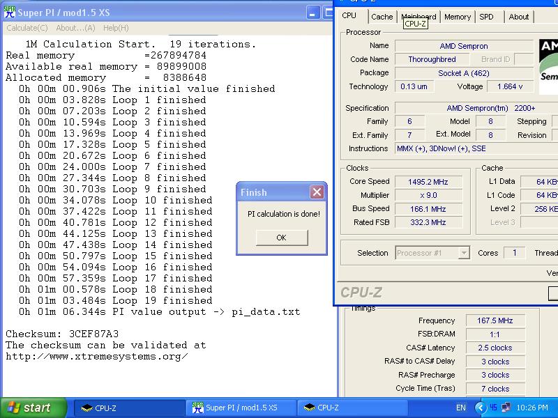
Task: Click OK in the Finish dialog
Action: click(282, 238)
